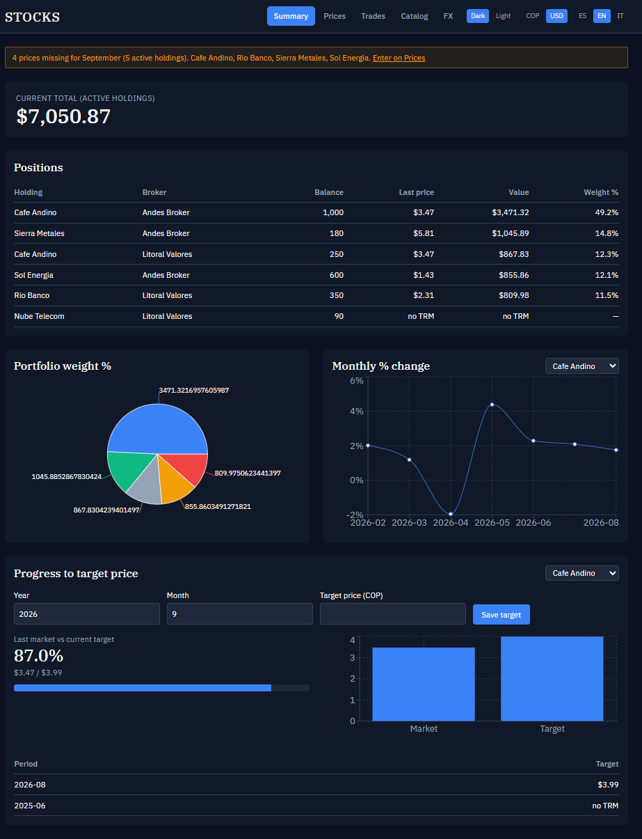Click the 2026-05 peak point on the line chart
642x839 pixels.
pos(492,405)
